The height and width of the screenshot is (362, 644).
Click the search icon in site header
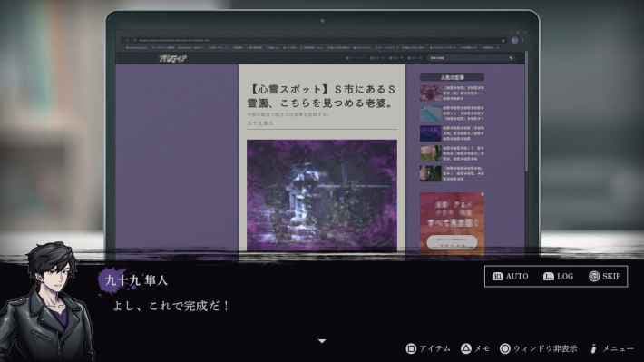click(x=511, y=58)
